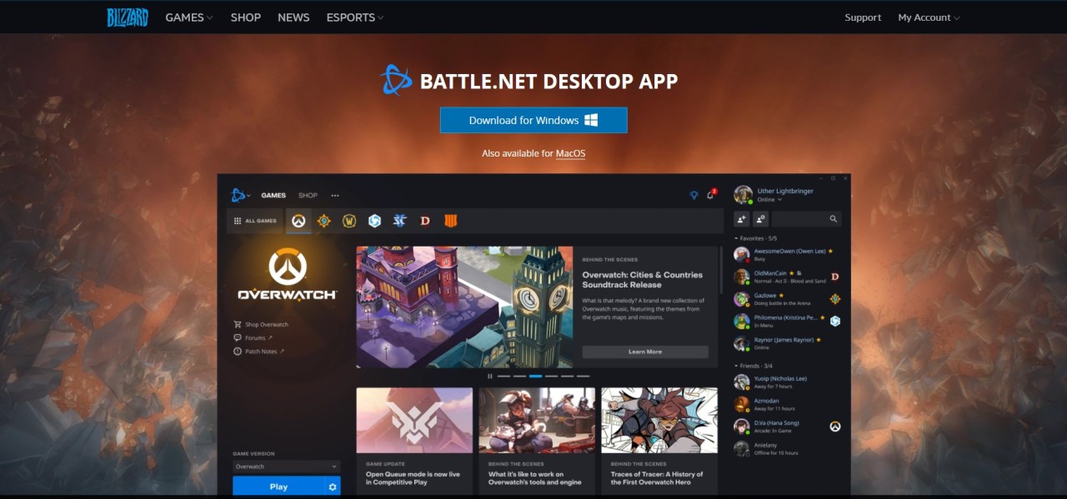Screen dimensions: 1067x499
Task: Select the World of Warcraft icon
Action: (x=348, y=221)
